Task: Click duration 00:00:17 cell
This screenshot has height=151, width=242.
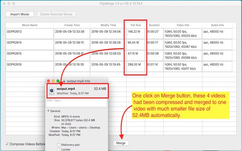Action: (x=154, y=44)
